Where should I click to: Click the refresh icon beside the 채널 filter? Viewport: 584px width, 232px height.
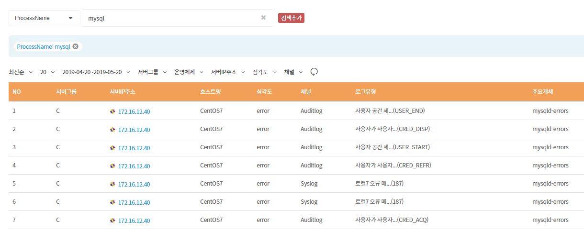pos(314,72)
